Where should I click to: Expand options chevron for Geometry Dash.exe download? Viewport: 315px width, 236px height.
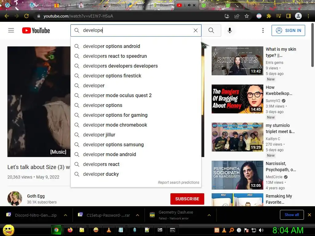coord(209,215)
